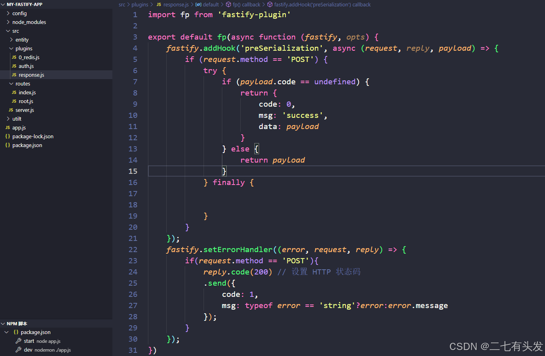Click JS icon beside app.js
The image size is (545, 356).
(8, 127)
